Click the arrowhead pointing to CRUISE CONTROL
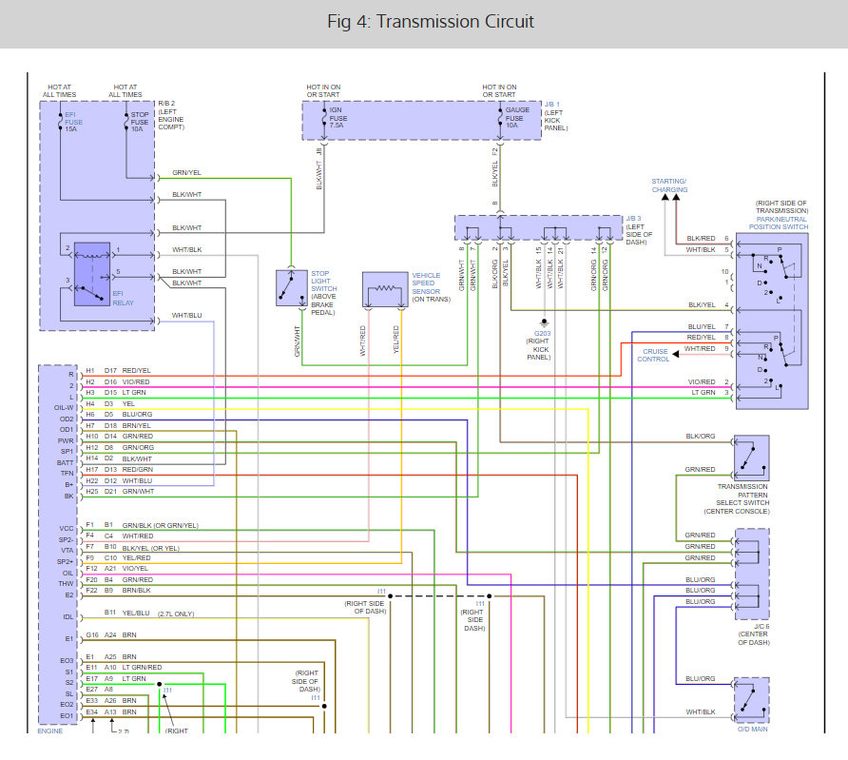Image resolution: width=848 pixels, height=760 pixels. tap(676, 354)
